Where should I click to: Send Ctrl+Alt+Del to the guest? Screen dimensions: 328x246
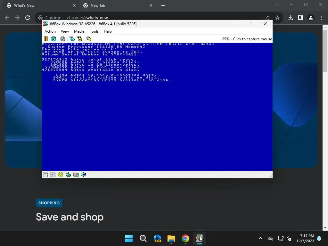[72, 39]
